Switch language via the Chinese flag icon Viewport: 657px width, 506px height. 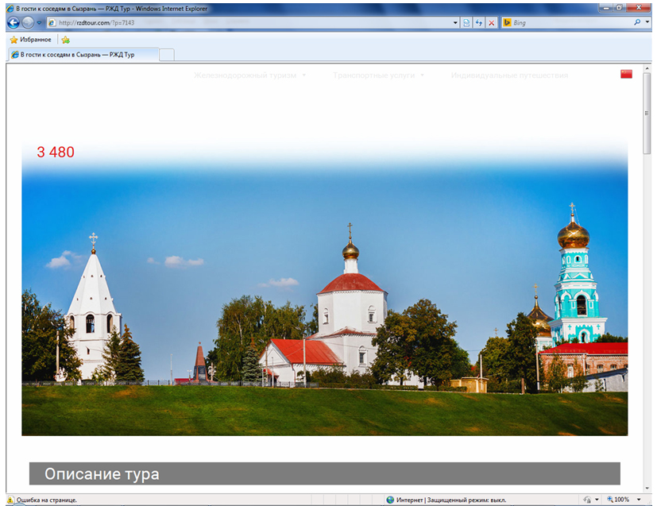(x=626, y=74)
